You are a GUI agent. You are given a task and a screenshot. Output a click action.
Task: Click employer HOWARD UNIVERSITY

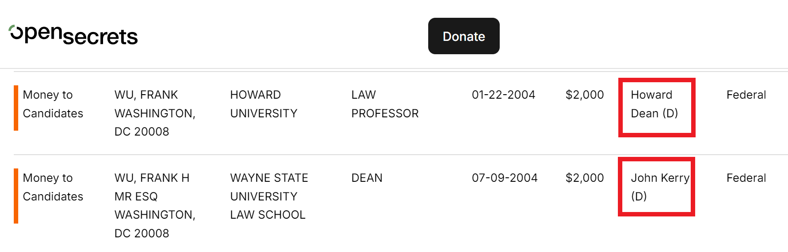tap(264, 104)
